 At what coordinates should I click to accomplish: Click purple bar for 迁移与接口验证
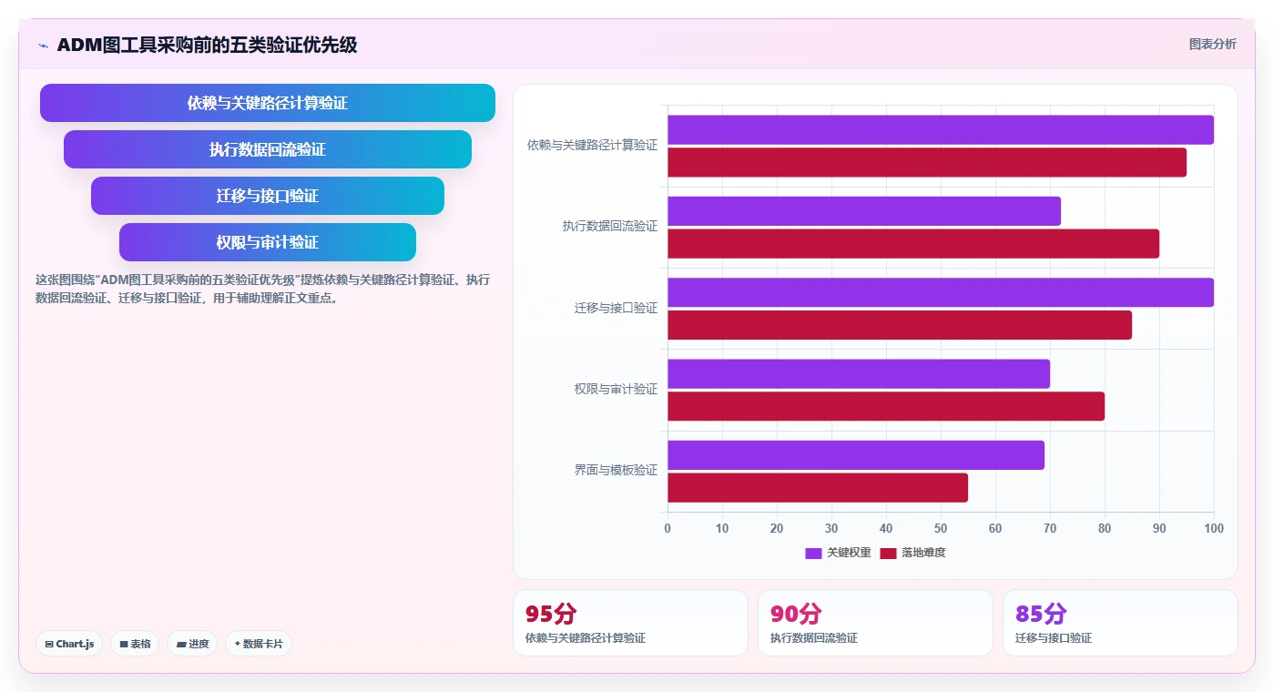[941, 292]
